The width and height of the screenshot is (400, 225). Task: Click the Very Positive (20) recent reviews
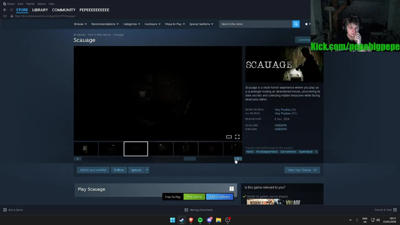point(285,110)
